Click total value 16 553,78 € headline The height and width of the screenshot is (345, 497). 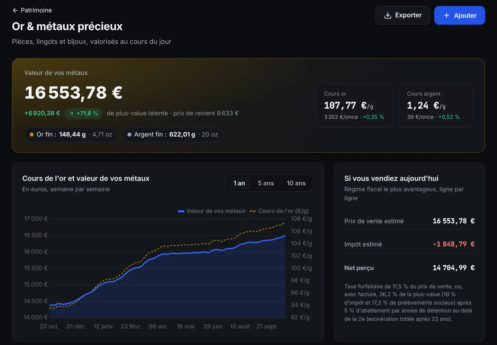coord(74,93)
